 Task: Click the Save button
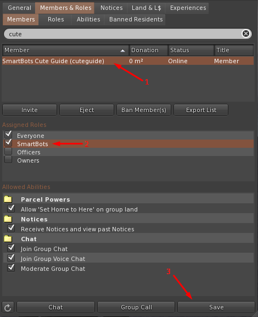(x=216, y=307)
